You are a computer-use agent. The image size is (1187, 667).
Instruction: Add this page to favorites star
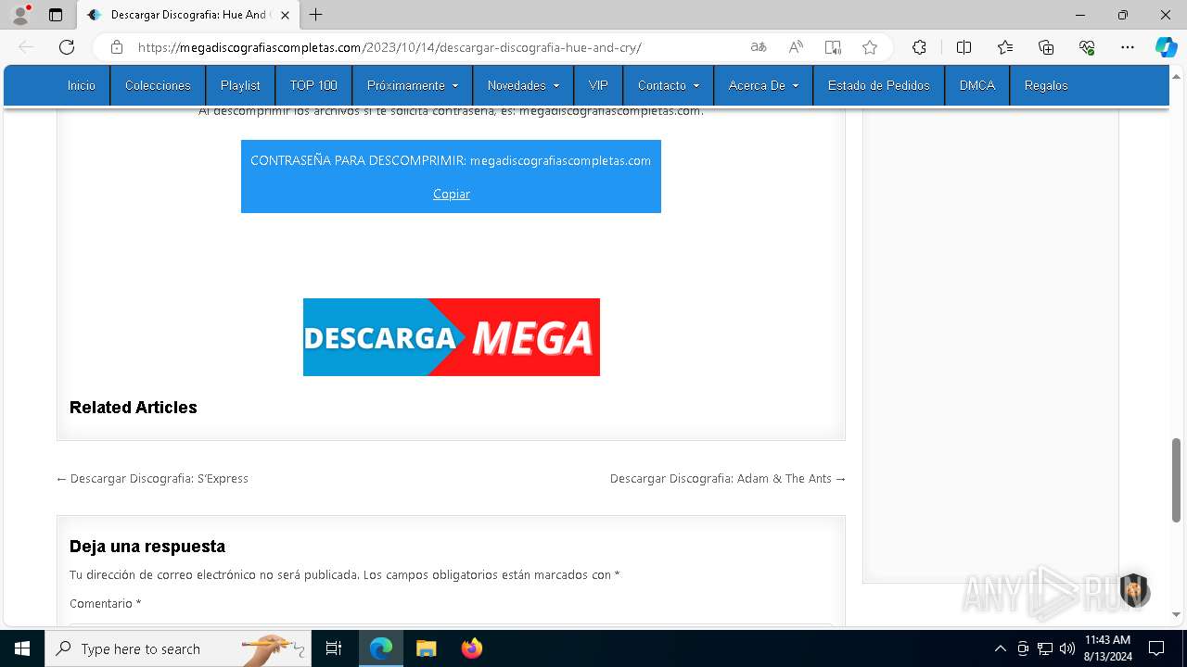[x=870, y=47]
